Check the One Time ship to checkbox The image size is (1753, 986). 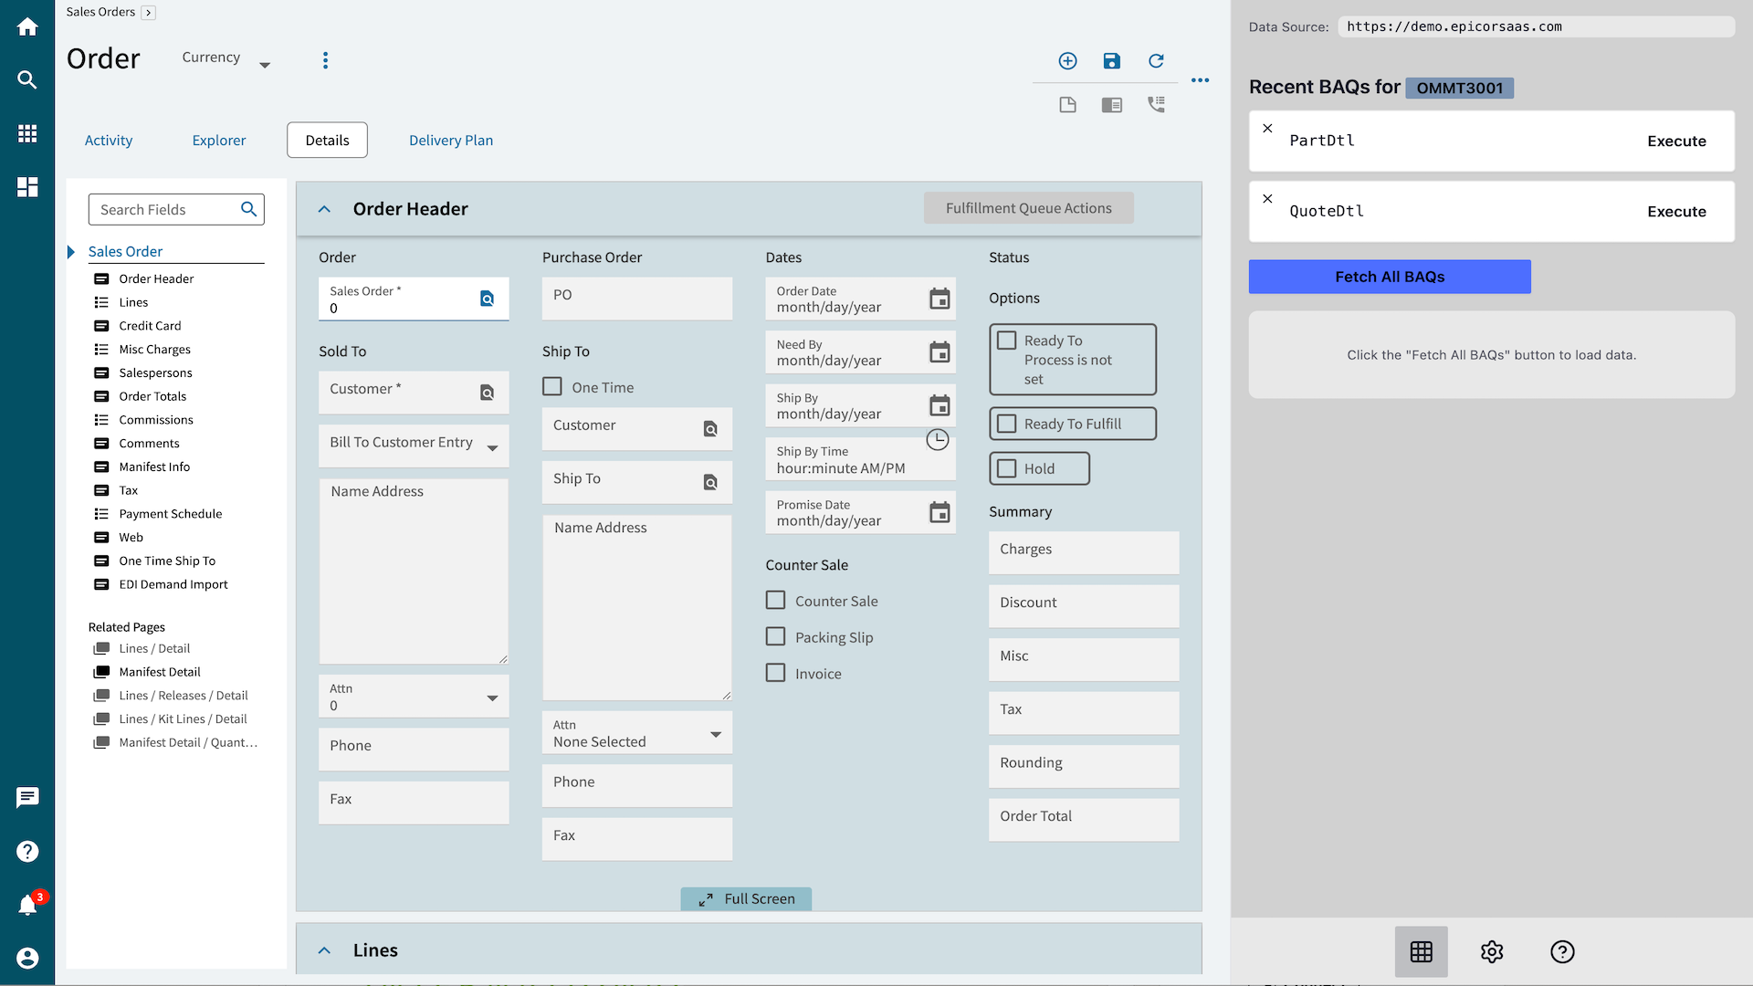(x=552, y=387)
